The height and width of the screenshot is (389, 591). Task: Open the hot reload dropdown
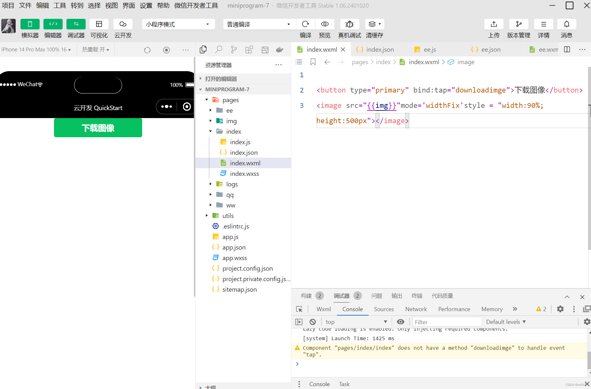click(x=96, y=49)
